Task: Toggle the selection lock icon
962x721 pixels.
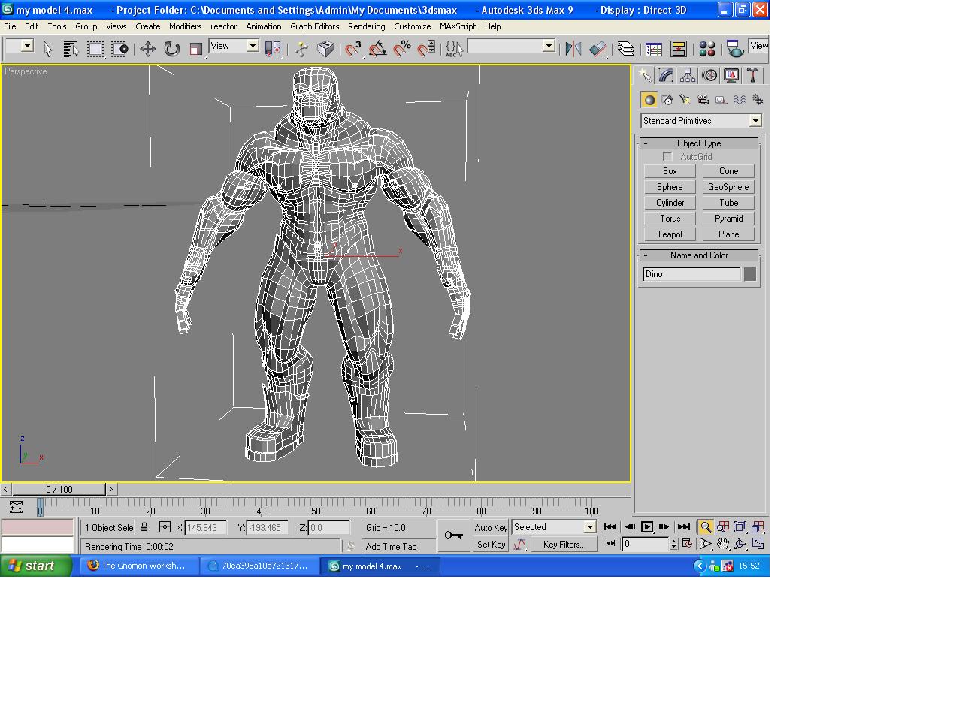Action: 145,527
